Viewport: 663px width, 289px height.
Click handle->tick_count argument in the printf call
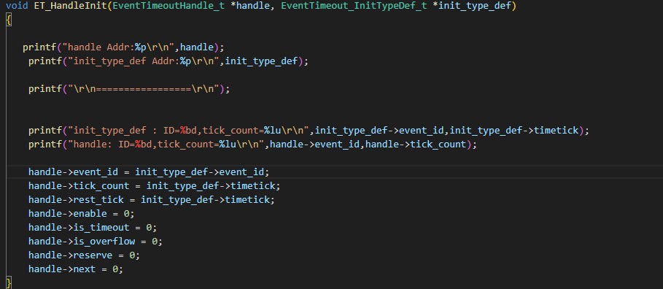[x=416, y=144]
